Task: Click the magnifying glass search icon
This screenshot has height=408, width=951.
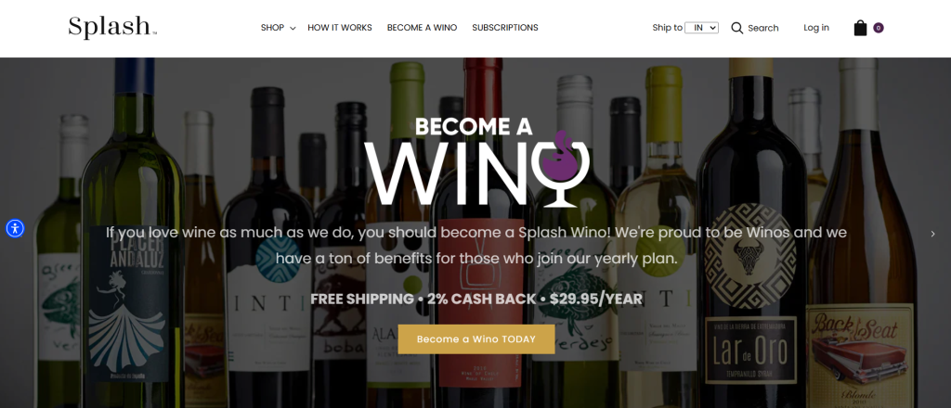Action: pos(736,28)
